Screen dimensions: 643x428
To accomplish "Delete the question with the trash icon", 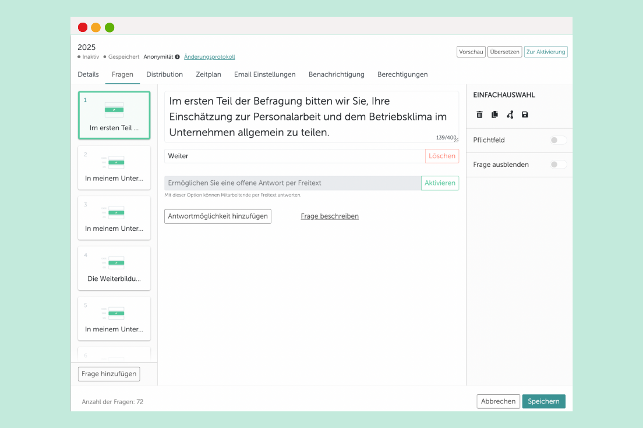I will pyautogui.click(x=479, y=115).
